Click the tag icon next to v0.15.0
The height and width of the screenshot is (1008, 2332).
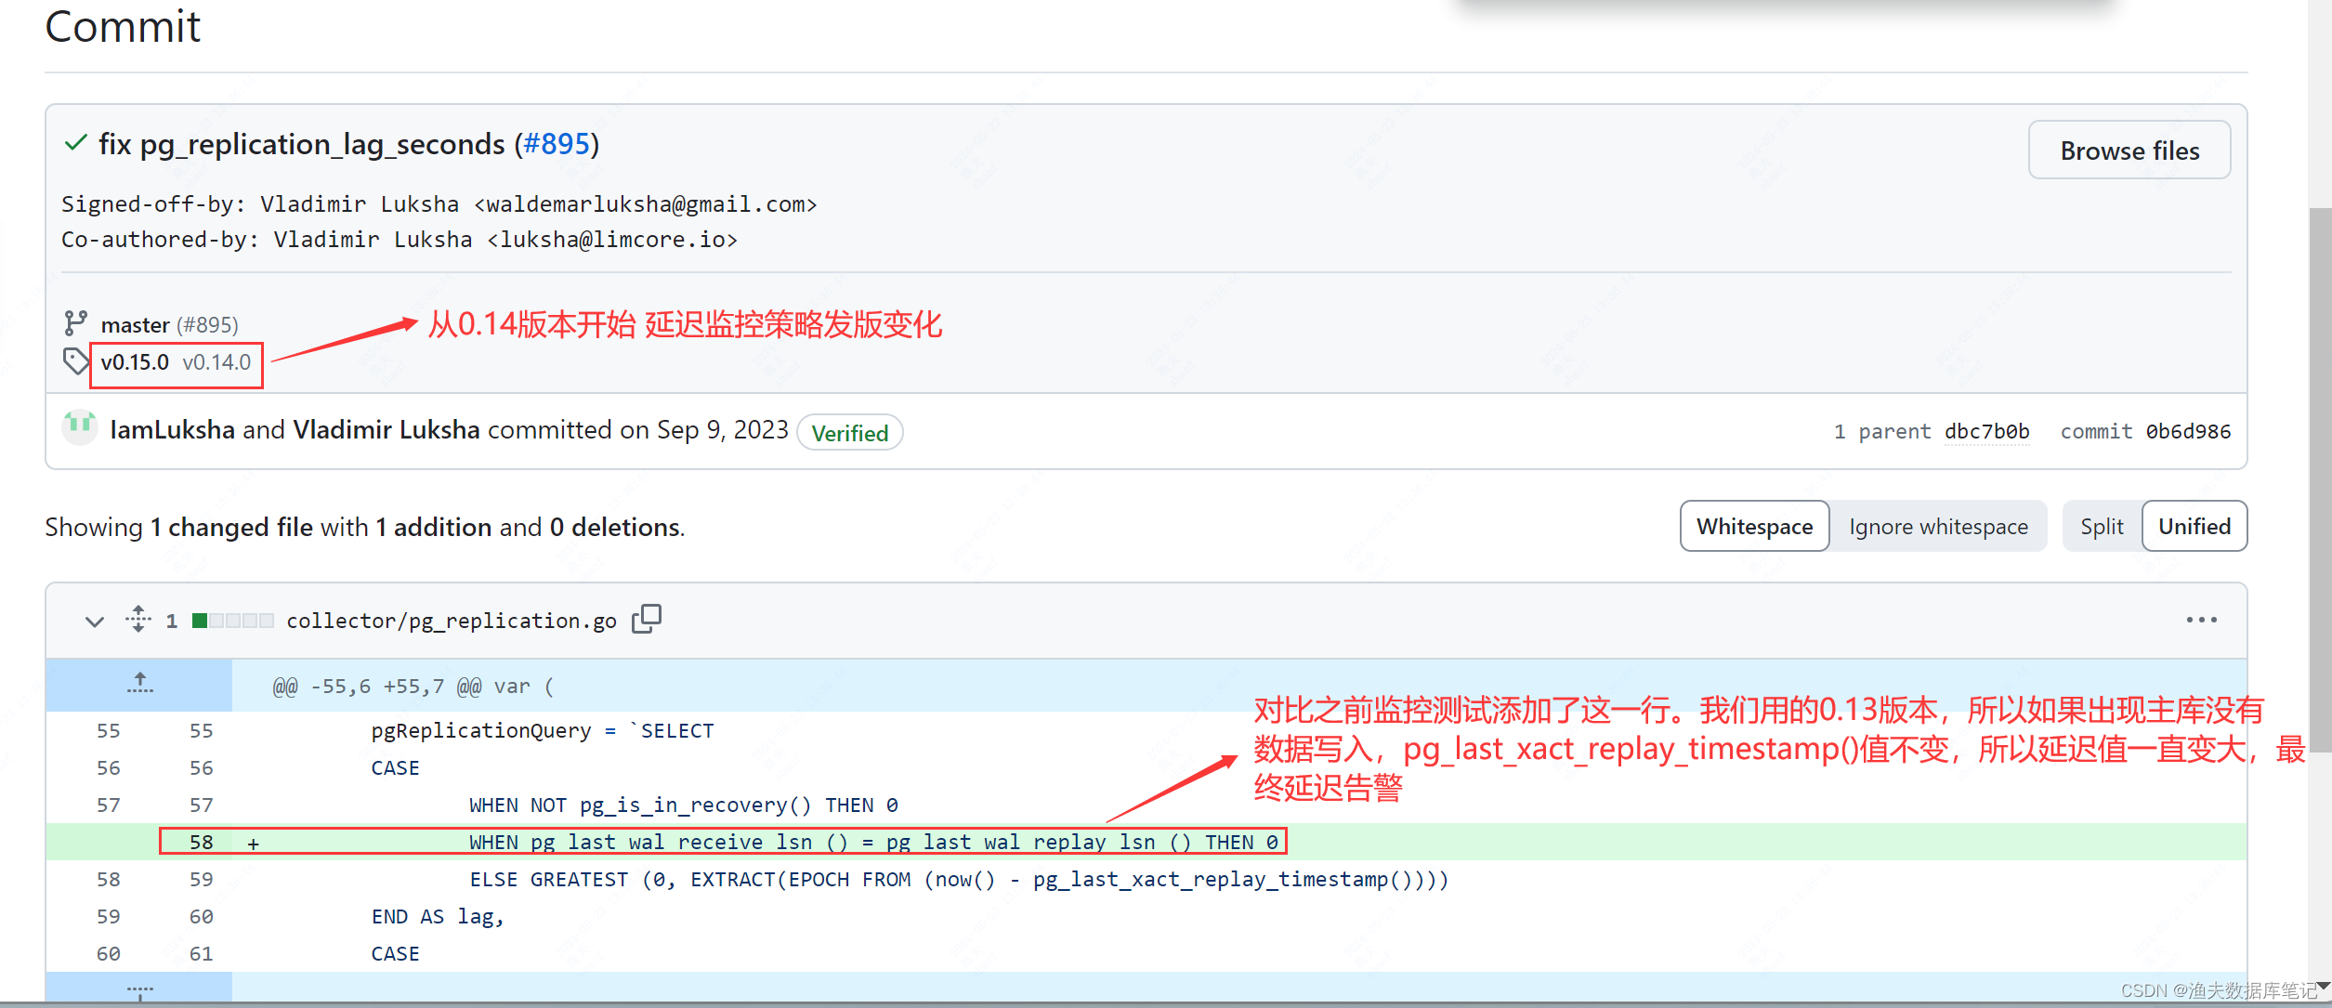pyautogui.click(x=77, y=360)
